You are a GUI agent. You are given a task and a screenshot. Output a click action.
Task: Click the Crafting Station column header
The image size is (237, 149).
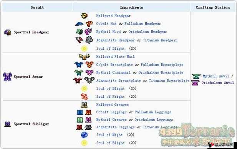[213, 7]
